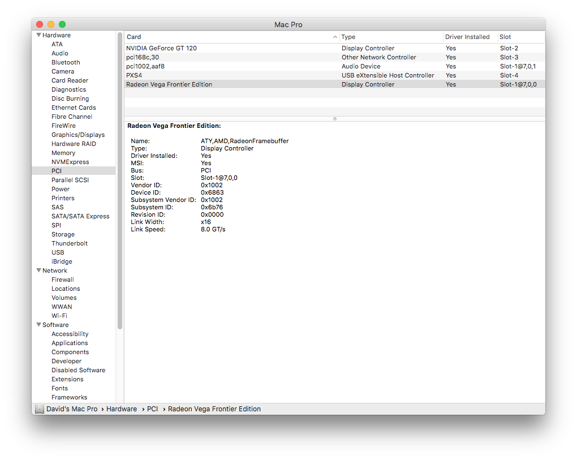Sort by the Driver Installed column header

(470, 37)
